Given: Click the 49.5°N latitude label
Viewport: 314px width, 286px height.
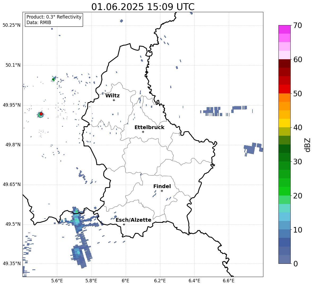Looking at the screenshot, I should coord(13,224).
